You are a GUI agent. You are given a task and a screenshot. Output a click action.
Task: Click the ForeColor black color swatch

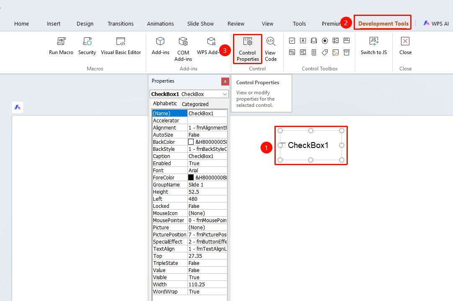pyautogui.click(x=191, y=177)
